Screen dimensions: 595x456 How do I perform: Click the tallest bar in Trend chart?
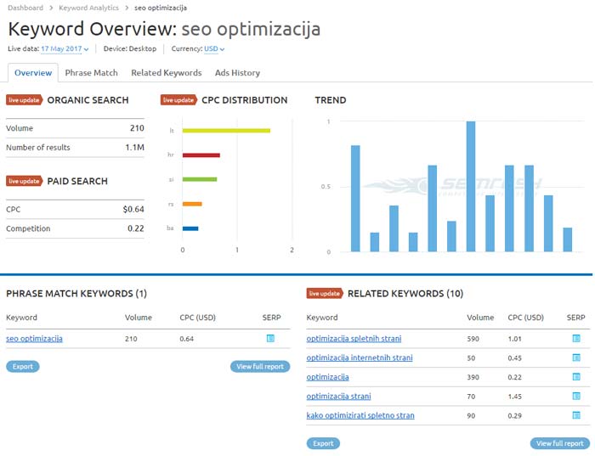click(471, 187)
